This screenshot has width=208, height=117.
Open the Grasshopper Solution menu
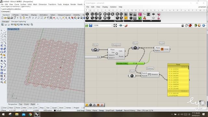pos(113,7)
